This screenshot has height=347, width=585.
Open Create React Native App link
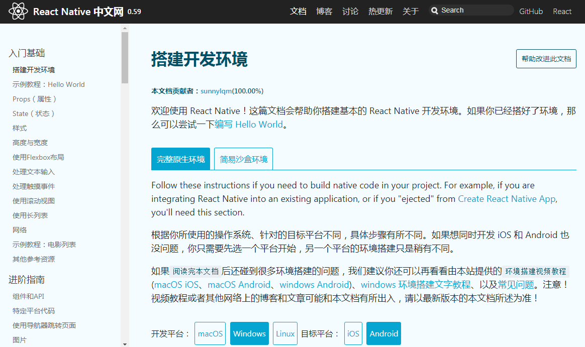tap(507, 199)
